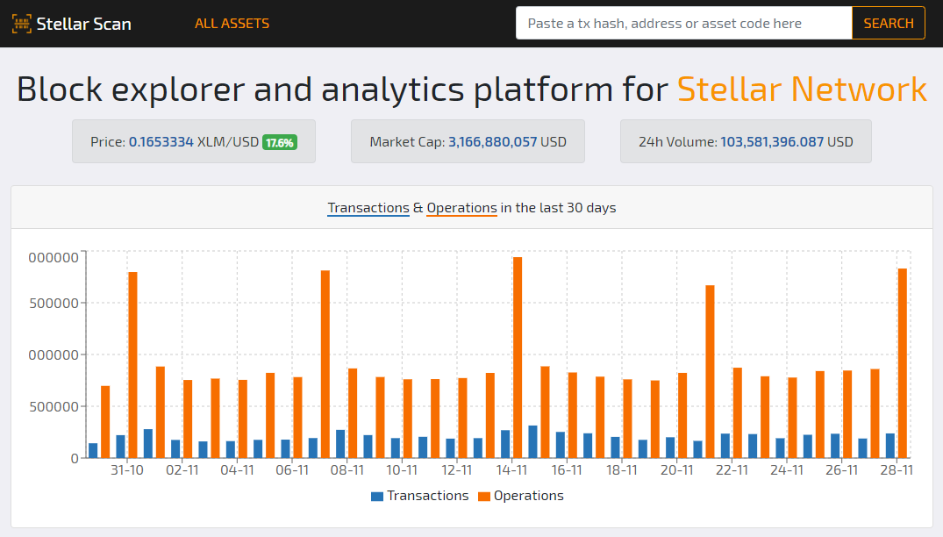Click the Market Cap value 3,166,880,057

(x=492, y=142)
